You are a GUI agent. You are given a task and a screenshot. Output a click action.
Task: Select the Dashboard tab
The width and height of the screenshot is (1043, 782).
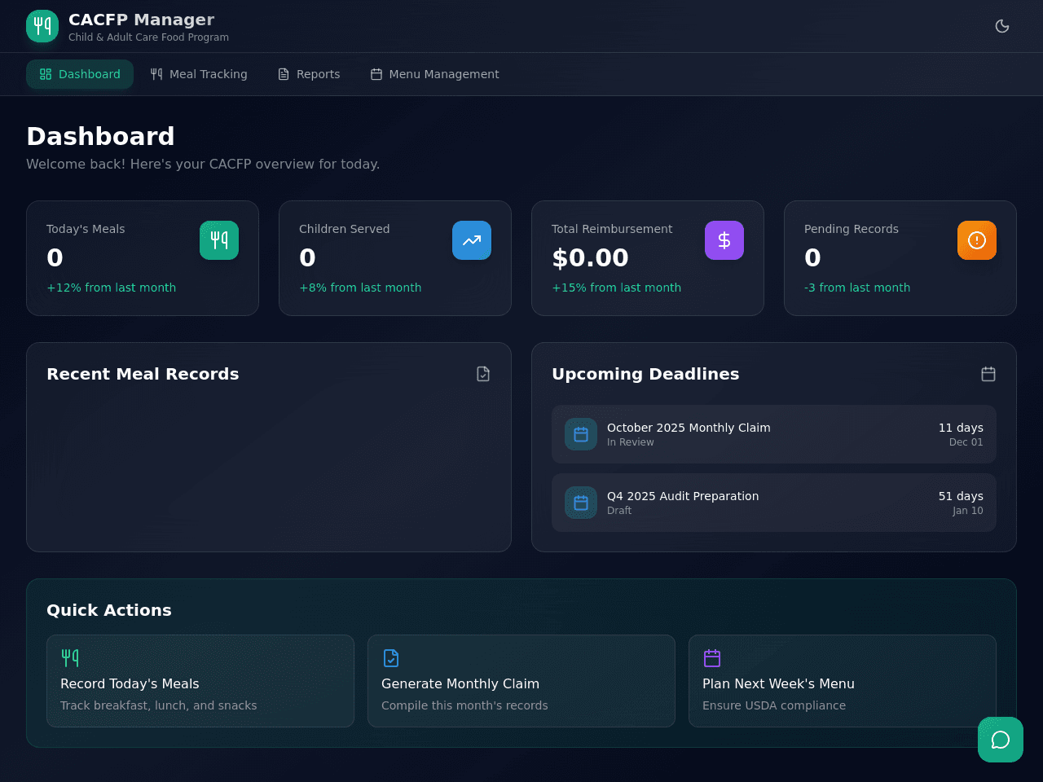(80, 74)
